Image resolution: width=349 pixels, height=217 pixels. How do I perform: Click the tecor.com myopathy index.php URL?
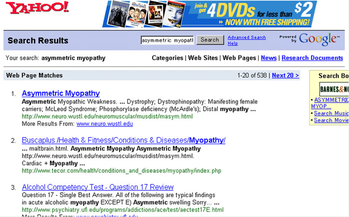122,171
